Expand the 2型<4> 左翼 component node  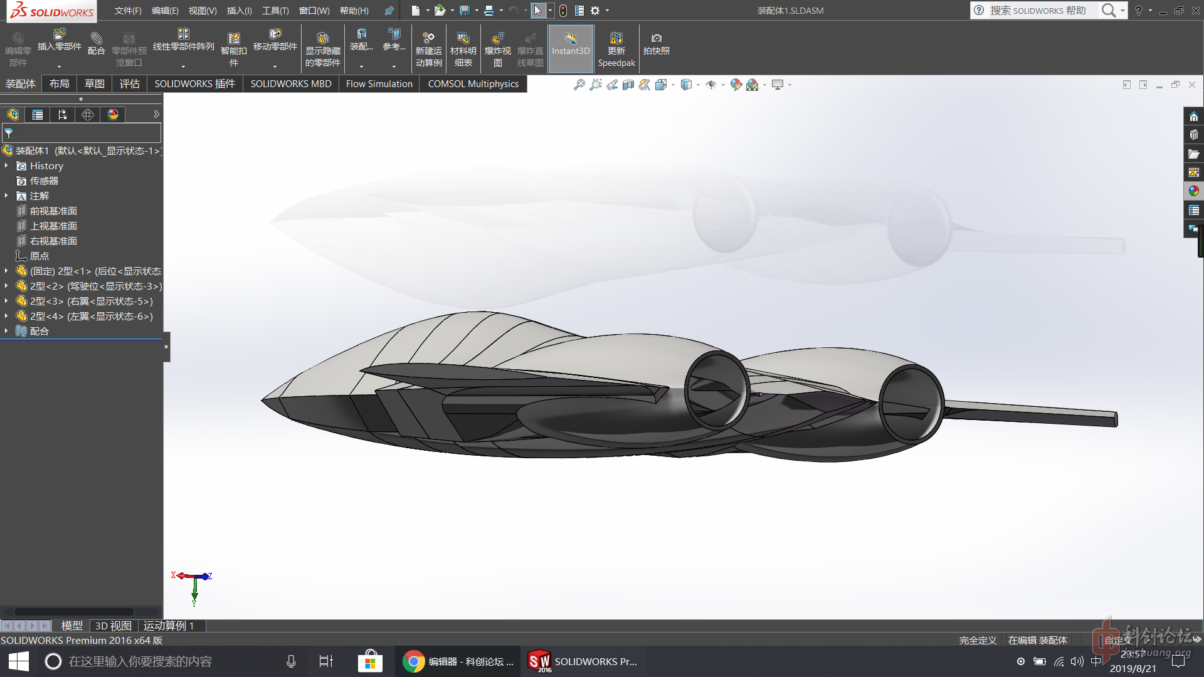(x=6, y=316)
